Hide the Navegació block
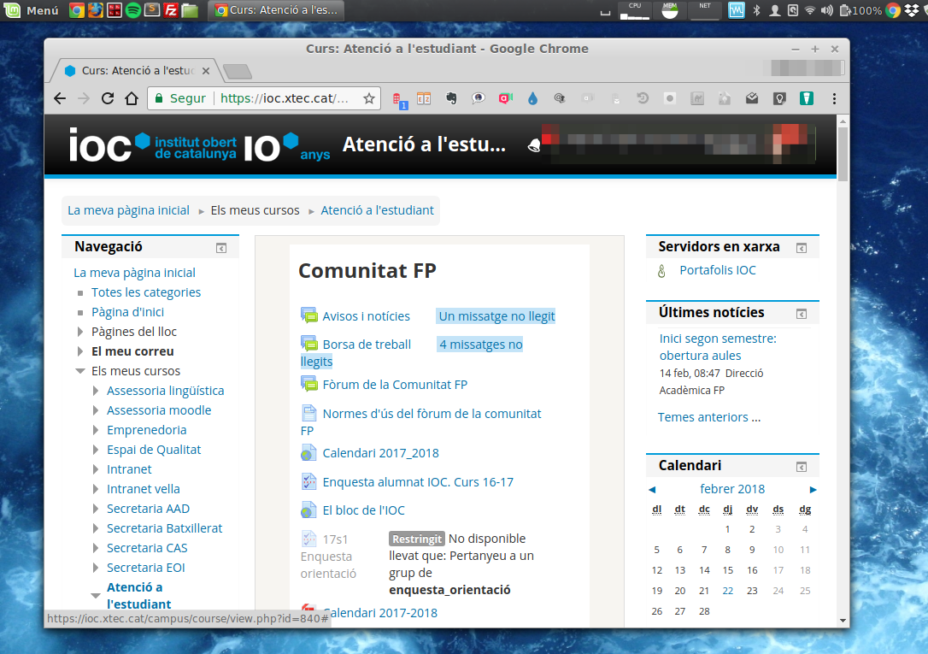The height and width of the screenshot is (654, 928). point(221,248)
